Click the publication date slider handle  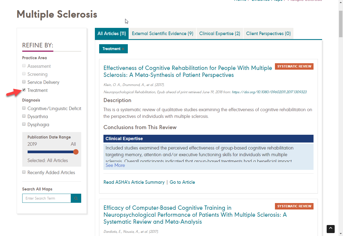(76, 152)
